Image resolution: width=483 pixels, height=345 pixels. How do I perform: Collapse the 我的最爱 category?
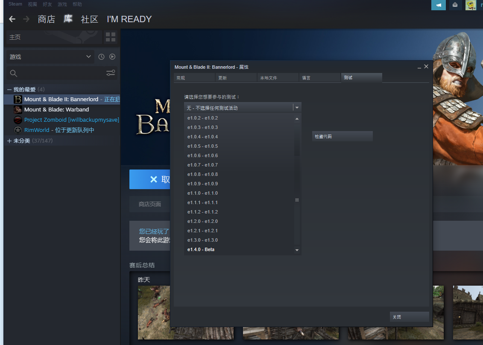(9, 90)
